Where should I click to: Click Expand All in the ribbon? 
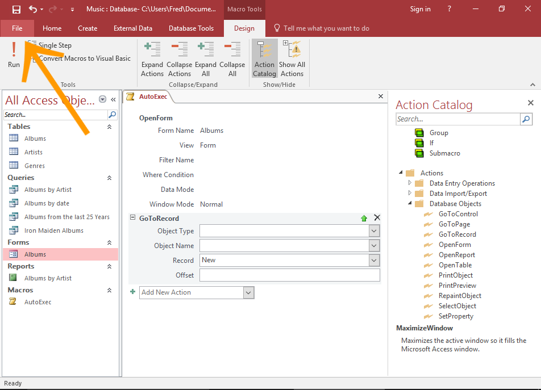point(206,59)
